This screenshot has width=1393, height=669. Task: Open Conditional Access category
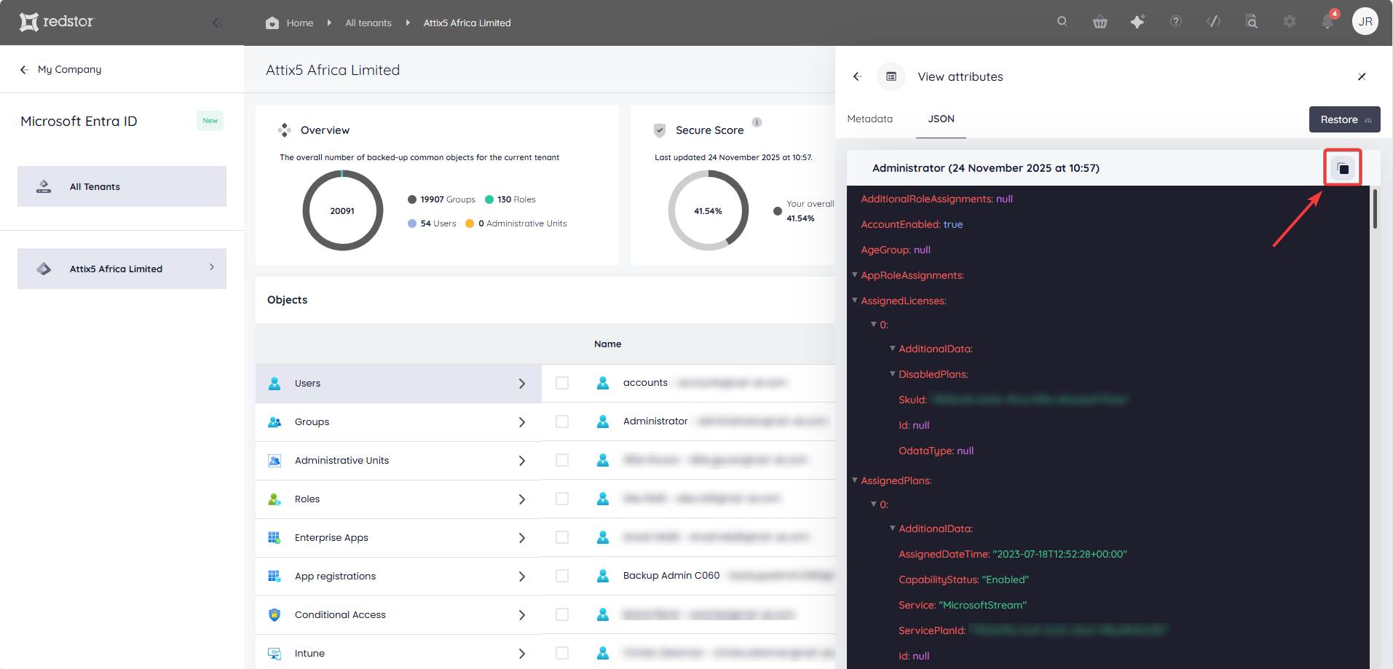(x=398, y=615)
